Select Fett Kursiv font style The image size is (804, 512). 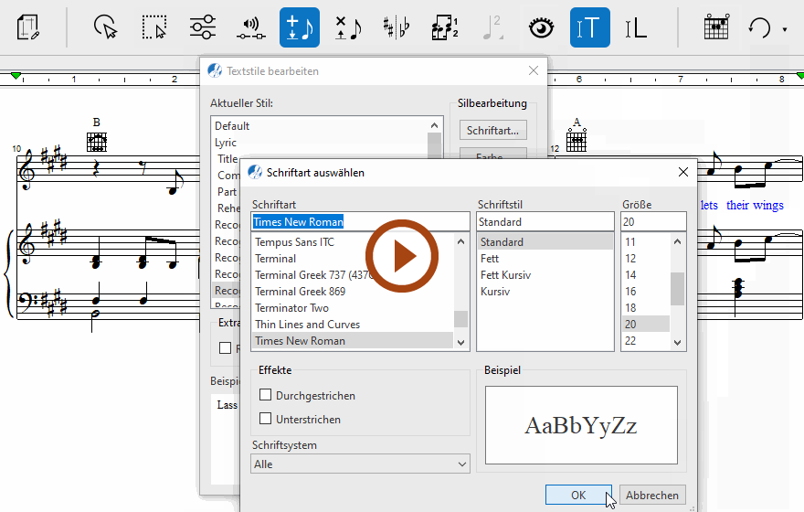point(505,275)
